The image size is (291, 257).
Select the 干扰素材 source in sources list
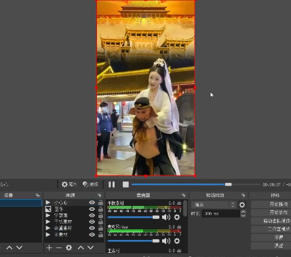tap(74, 222)
